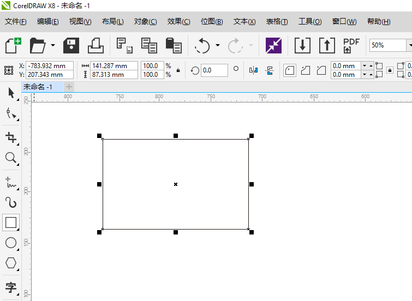Image resolution: width=412 pixels, height=301 pixels.
Task: Click the rotation angle input field
Action: 214,70
